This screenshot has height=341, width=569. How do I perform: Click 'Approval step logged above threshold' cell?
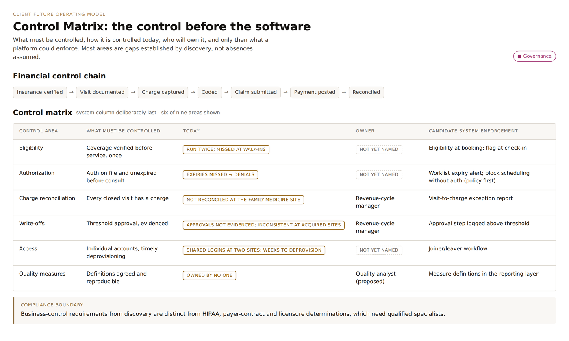click(x=479, y=224)
